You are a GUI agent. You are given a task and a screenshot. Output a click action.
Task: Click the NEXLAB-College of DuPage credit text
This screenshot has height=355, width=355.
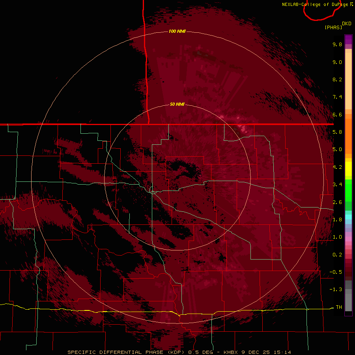[315, 4]
